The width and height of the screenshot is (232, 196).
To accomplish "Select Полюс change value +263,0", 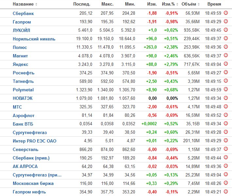I will click(150, 47).
